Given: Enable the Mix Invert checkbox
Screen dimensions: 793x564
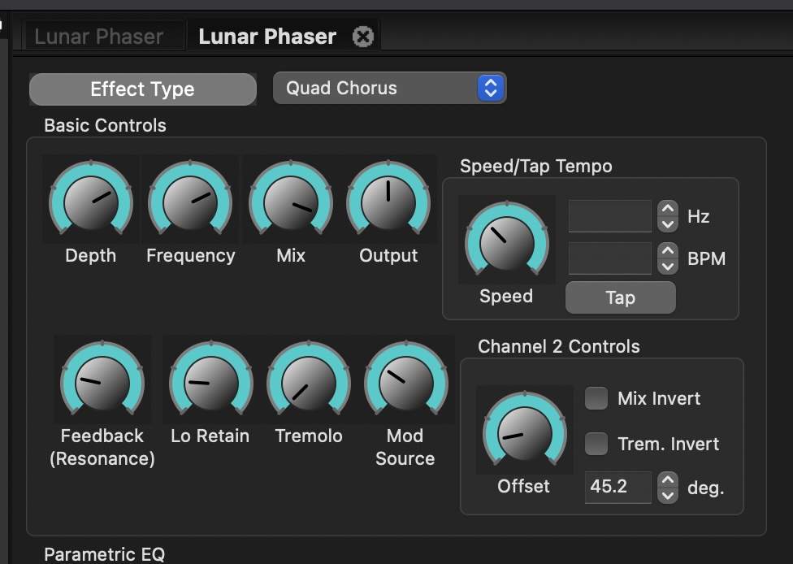Looking at the screenshot, I should [x=596, y=398].
